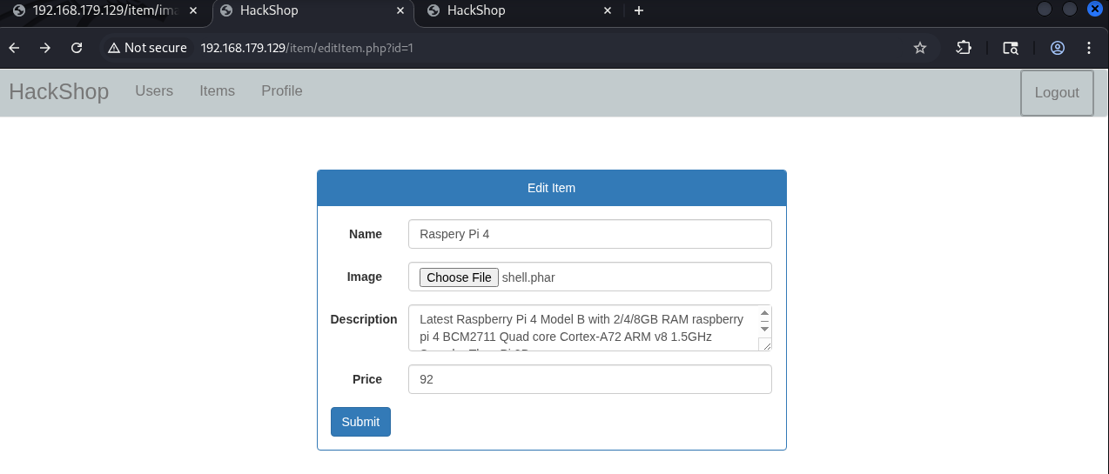Open a new browser tab
1109x474 pixels.
(x=639, y=10)
